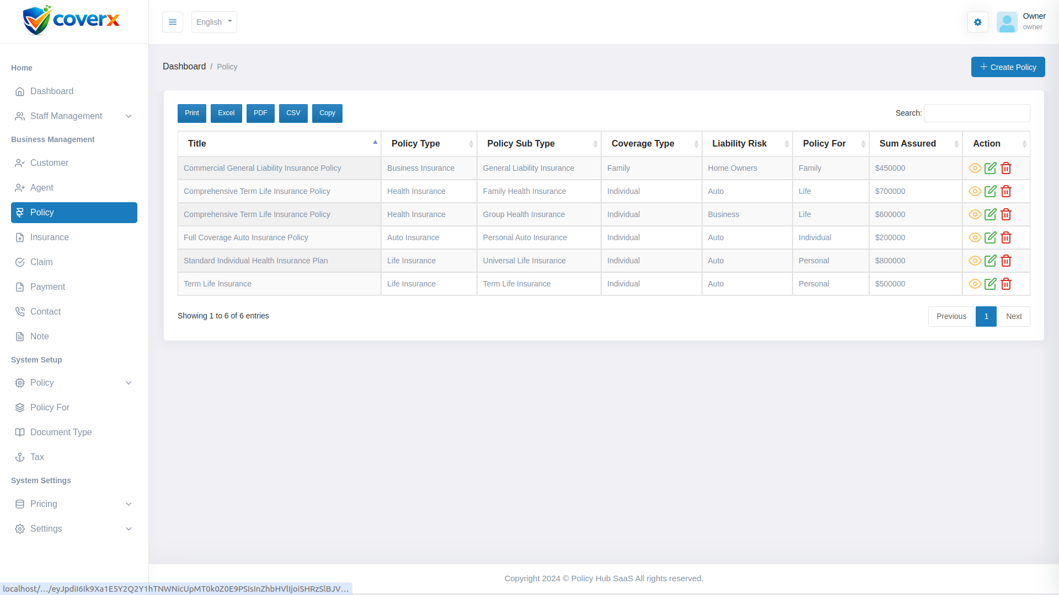Viewport: 1059px width, 595px height.
Task: Click the Create Policy button
Action: (1008, 67)
